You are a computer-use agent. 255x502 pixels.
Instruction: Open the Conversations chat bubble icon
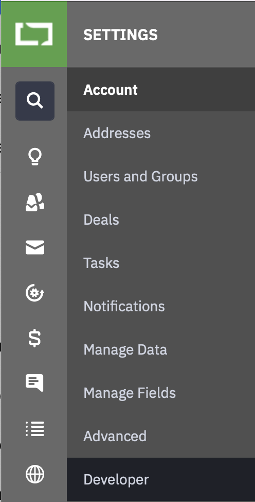coord(34,382)
